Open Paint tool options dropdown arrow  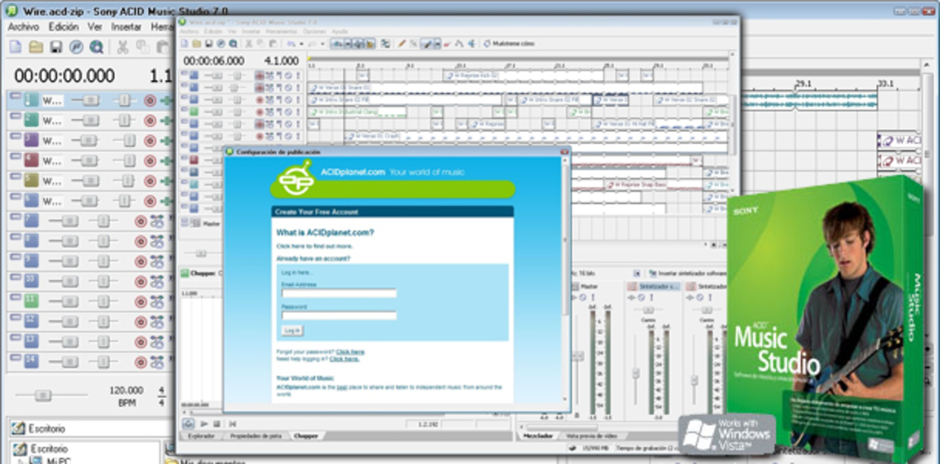pyautogui.click(x=437, y=43)
